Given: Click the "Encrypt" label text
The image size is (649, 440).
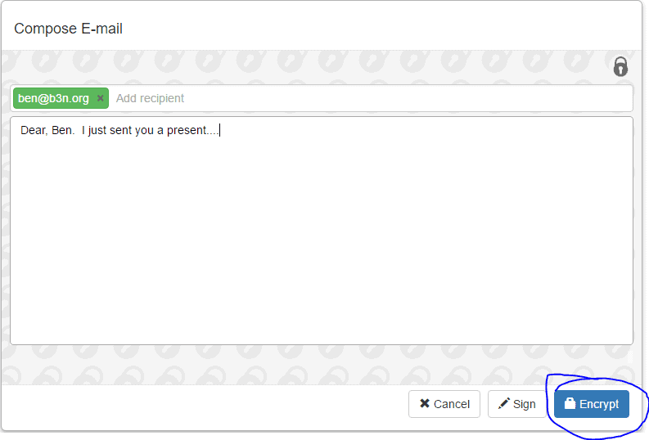Looking at the screenshot, I should (x=599, y=404).
